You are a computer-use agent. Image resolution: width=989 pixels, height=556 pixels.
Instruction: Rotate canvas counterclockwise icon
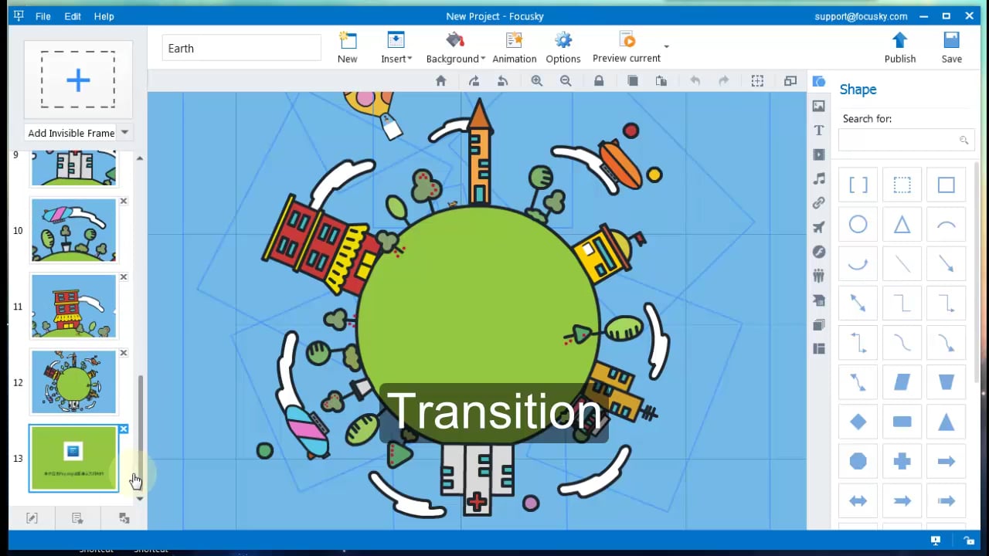503,81
